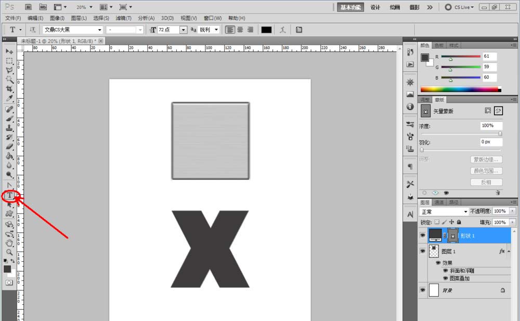520x321 pixels.
Task: Switch to the 通道 tab
Action: click(x=439, y=202)
